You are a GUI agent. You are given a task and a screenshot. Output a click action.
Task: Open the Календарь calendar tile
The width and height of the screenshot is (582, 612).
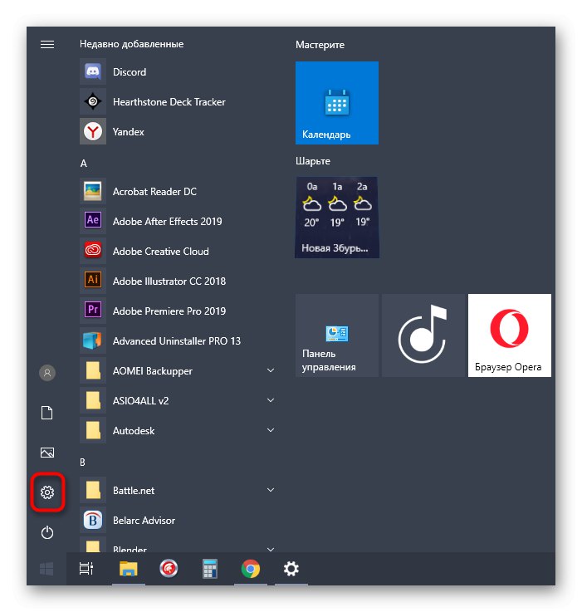(337, 103)
